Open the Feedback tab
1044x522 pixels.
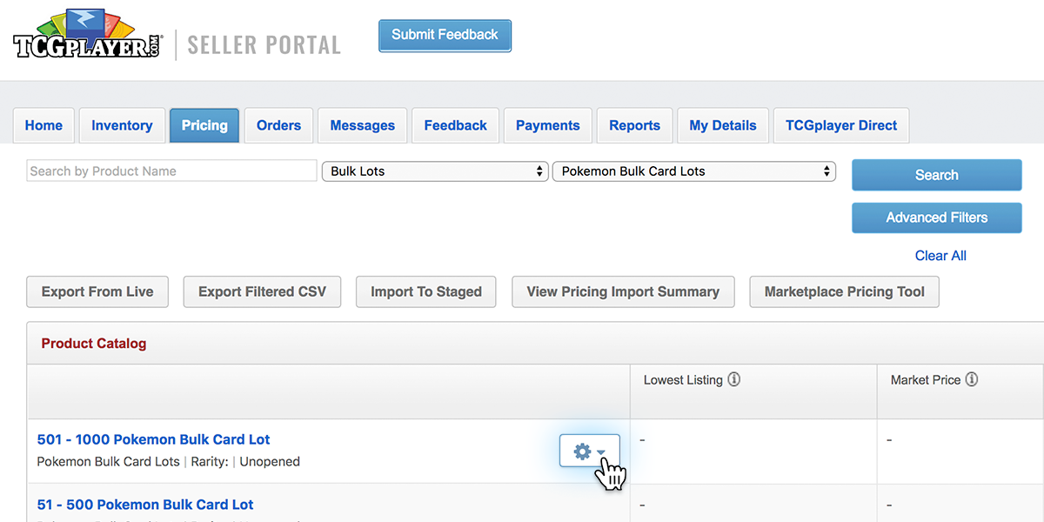point(456,125)
